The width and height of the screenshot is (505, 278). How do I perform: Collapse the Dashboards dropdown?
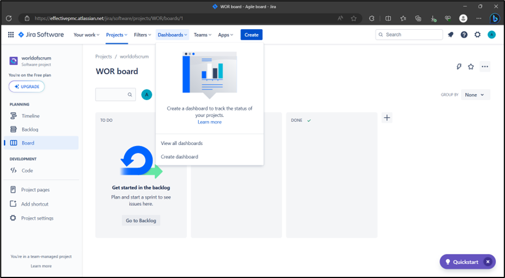tap(172, 35)
